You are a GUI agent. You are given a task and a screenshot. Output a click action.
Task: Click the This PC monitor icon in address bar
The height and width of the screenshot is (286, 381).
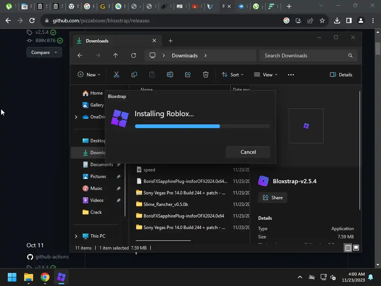[153, 55]
